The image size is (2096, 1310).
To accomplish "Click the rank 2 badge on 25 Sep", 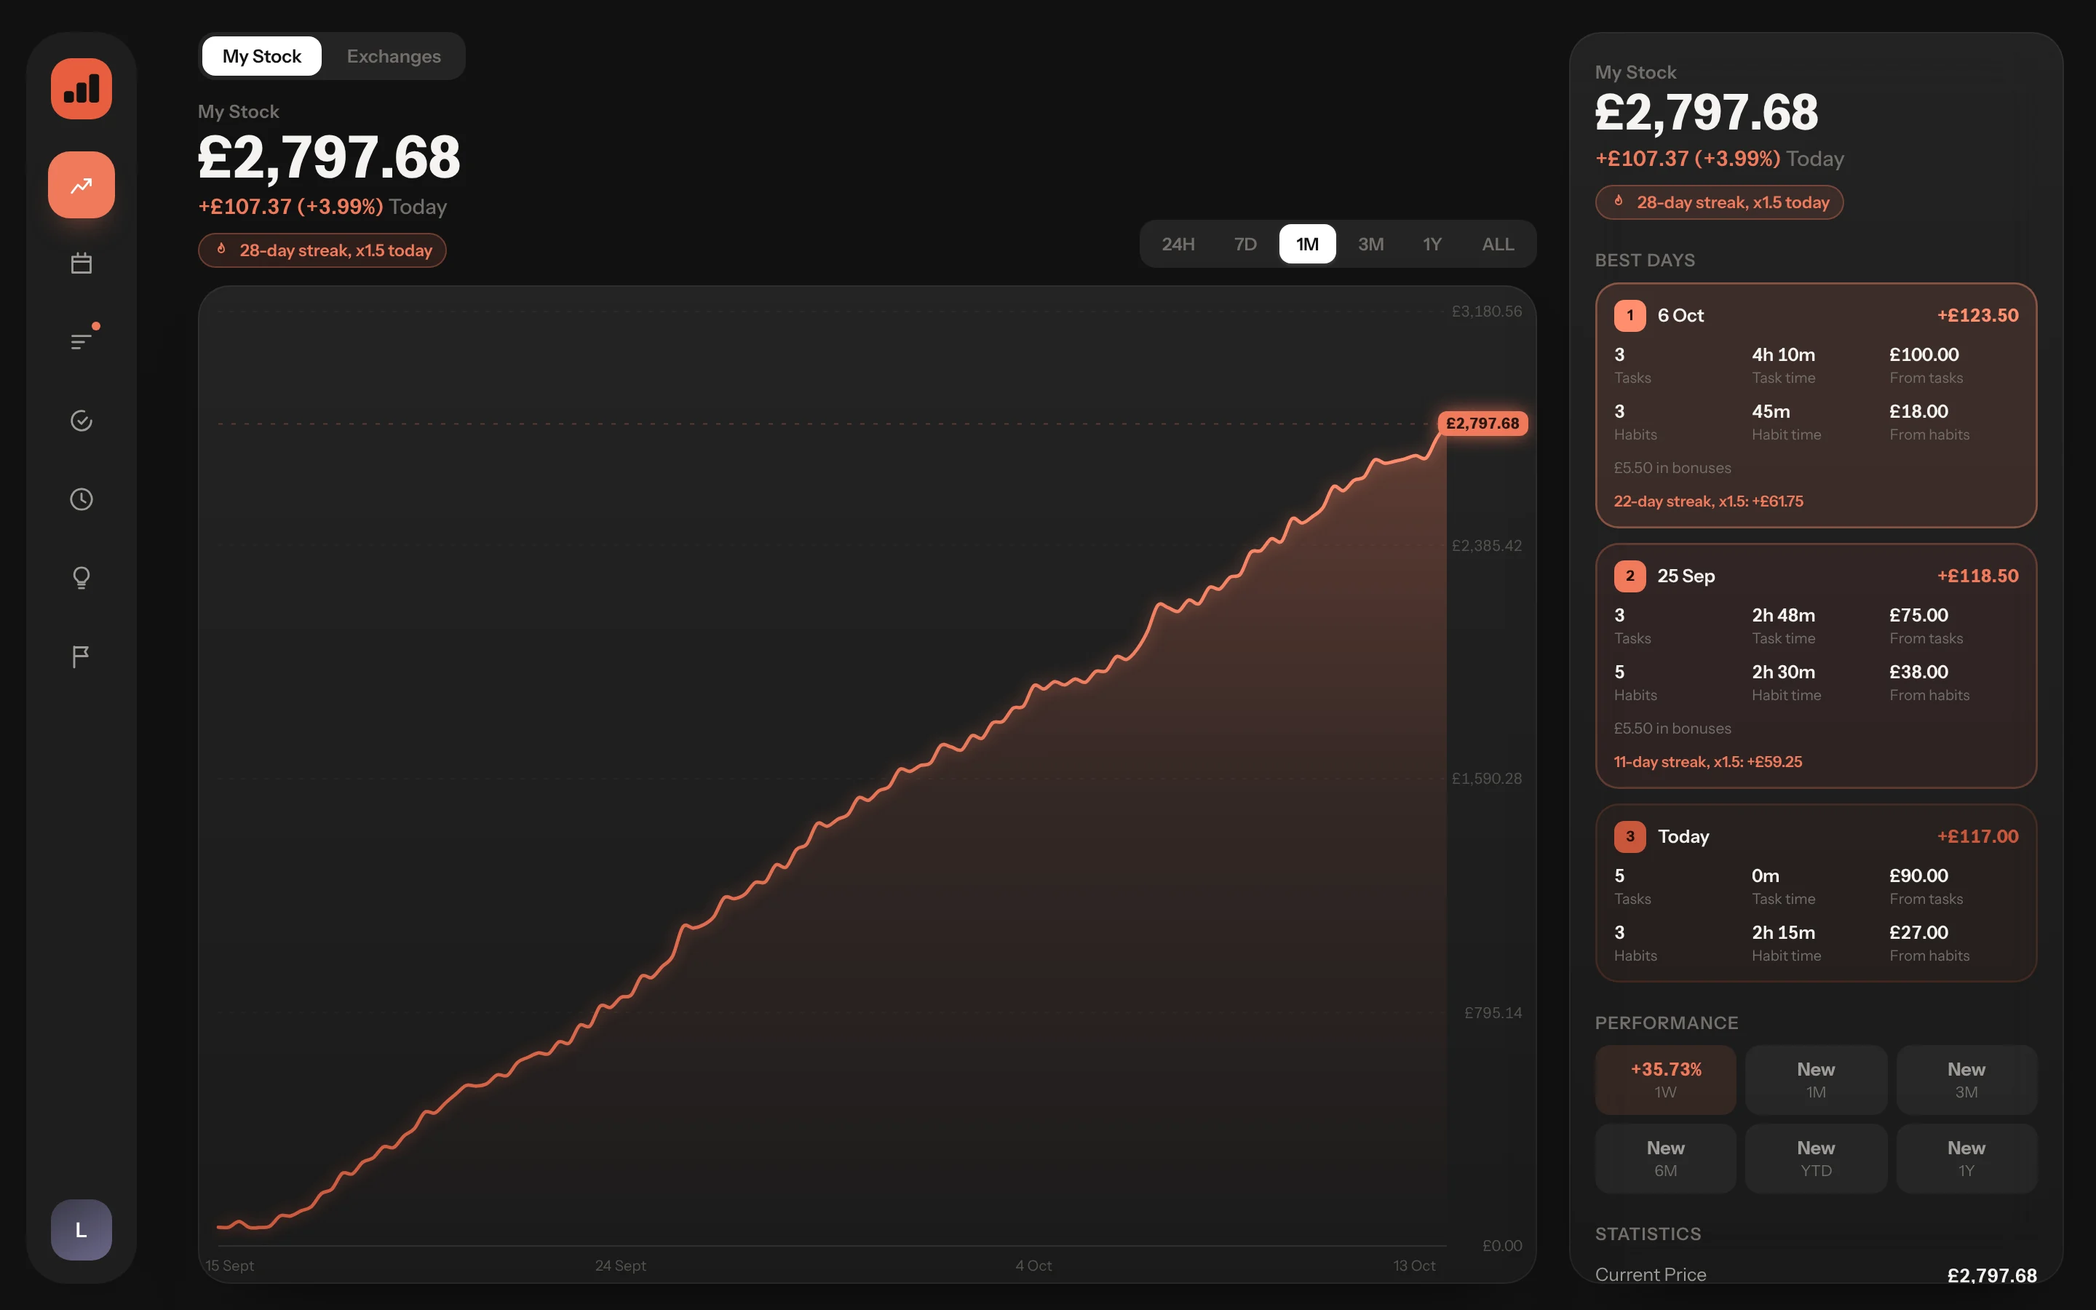I will tap(1629, 576).
